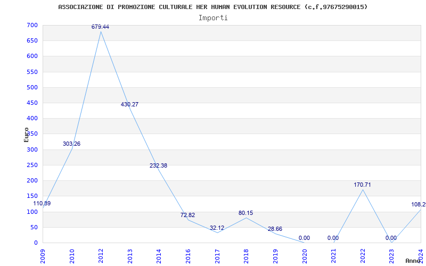Image resolution: width=426 pixels, height=266 pixels.
Task: Click the 2009 x-axis year label
Action: [43, 256]
